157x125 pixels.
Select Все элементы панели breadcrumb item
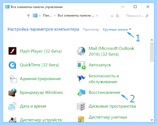[x=76, y=15]
